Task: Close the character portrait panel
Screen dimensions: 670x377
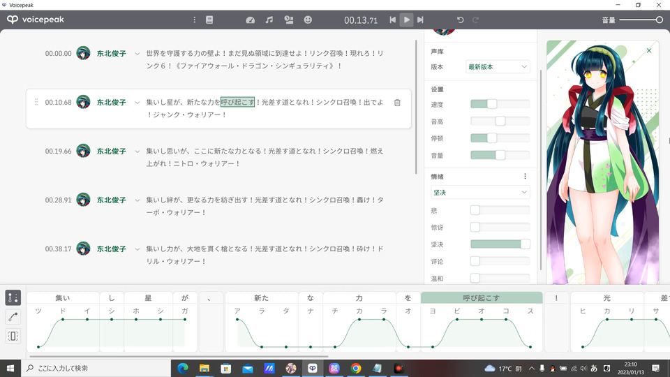Action: (x=649, y=50)
